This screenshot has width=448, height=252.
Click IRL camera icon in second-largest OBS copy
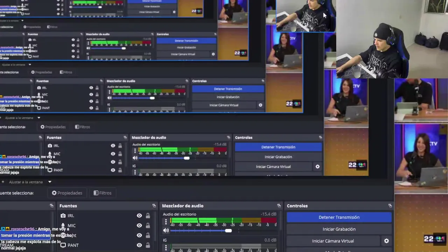(x=50, y=146)
